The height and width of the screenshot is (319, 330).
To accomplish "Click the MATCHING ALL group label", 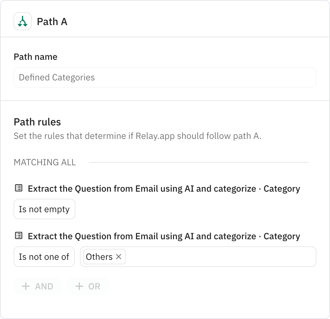I will coord(44,162).
